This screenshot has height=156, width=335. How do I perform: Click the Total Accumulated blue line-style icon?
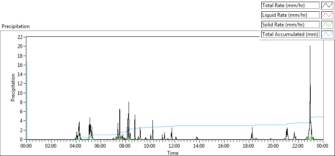pos(327,34)
